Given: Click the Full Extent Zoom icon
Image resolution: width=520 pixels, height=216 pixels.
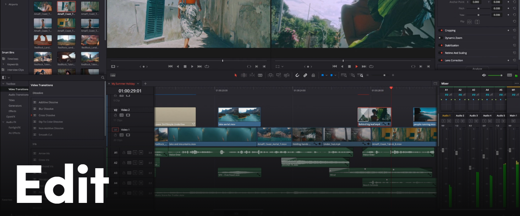Looking at the screenshot, I should click(344, 75).
